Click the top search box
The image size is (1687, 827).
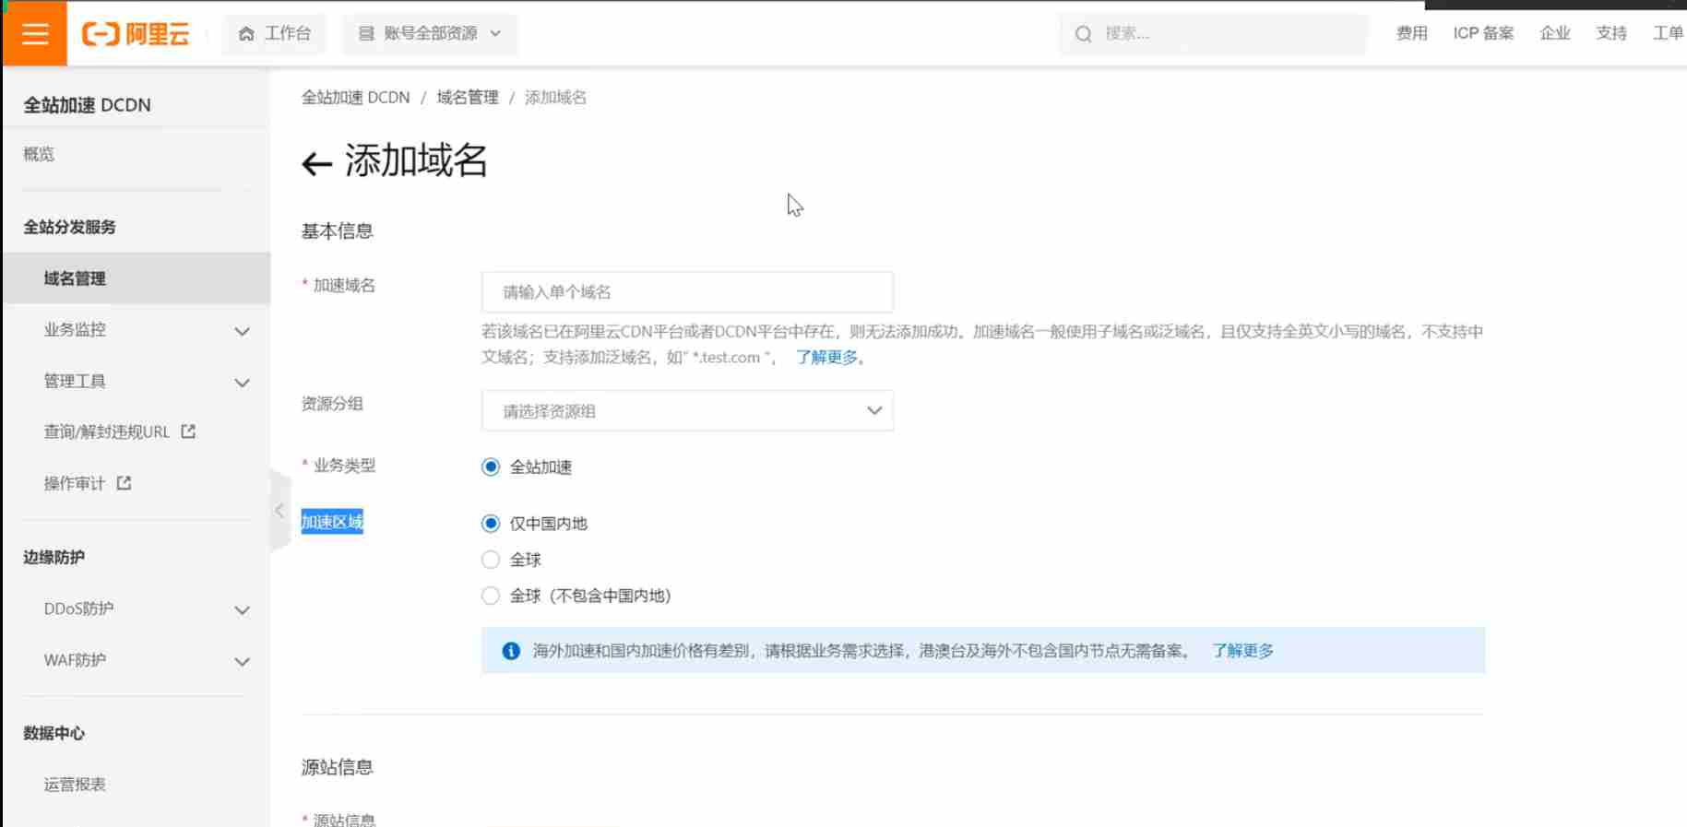pyautogui.click(x=1214, y=34)
